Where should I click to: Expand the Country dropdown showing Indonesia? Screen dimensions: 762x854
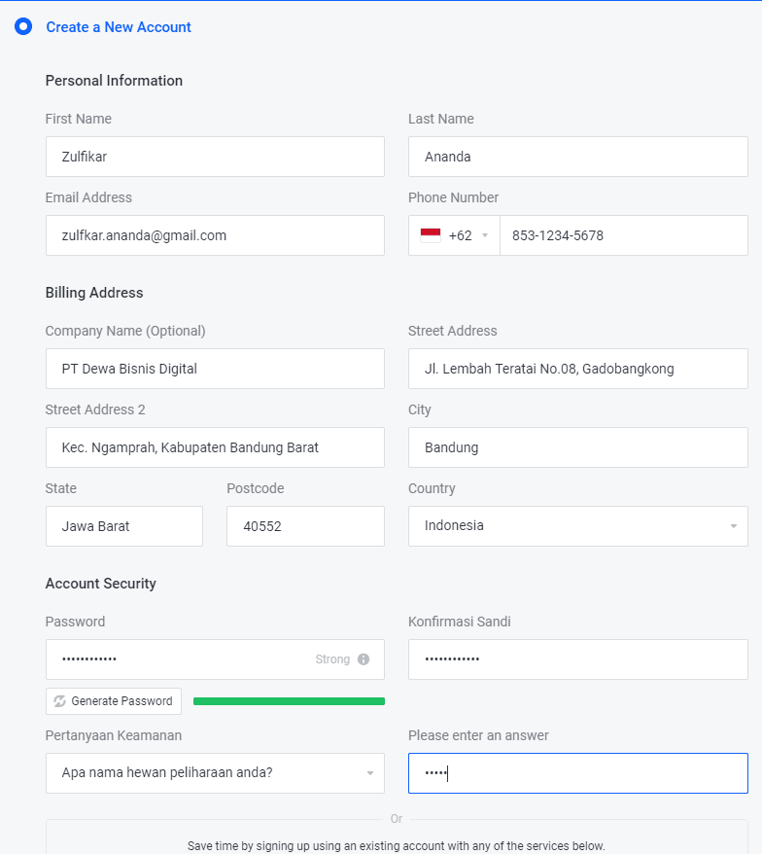[x=577, y=526]
